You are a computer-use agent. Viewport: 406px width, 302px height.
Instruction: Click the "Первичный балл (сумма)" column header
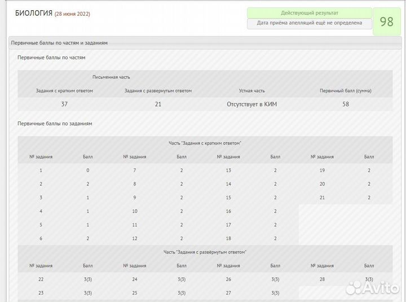(345, 90)
